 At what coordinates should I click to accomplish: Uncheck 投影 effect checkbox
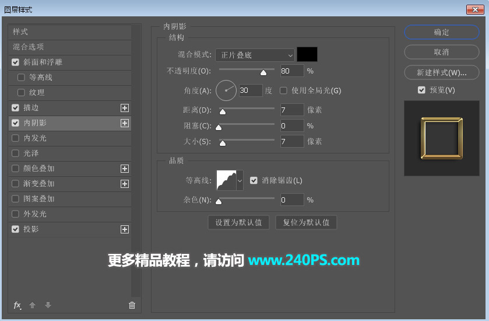tap(15, 229)
